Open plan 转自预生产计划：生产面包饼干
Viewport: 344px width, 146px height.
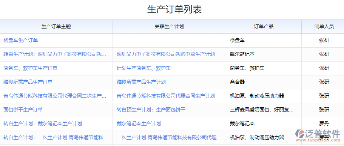(151, 110)
